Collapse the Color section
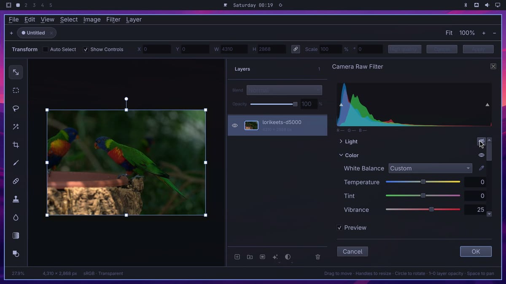Image resolution: width=506 pixels, height=284 pixels. (x=341, y=155)
